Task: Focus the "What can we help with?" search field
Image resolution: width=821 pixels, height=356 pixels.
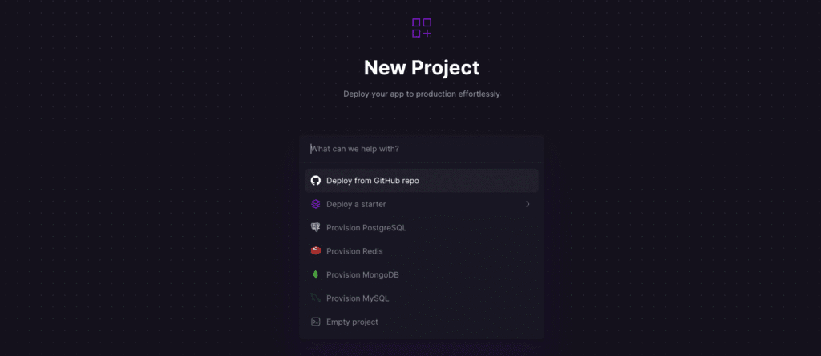Action: click(x=421, y=149)
